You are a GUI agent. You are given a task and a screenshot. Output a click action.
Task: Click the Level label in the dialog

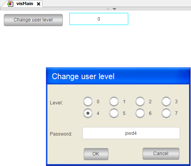point(56,103)
